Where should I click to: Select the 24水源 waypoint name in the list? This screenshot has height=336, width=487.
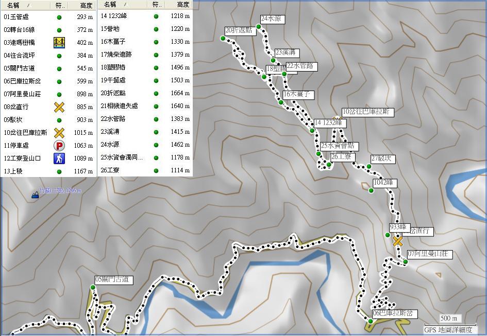[x=110, y=145]
